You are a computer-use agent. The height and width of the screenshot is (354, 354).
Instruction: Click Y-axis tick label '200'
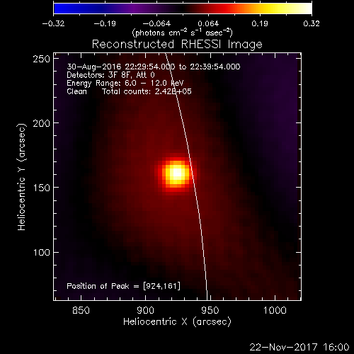[x=42, y=123]
